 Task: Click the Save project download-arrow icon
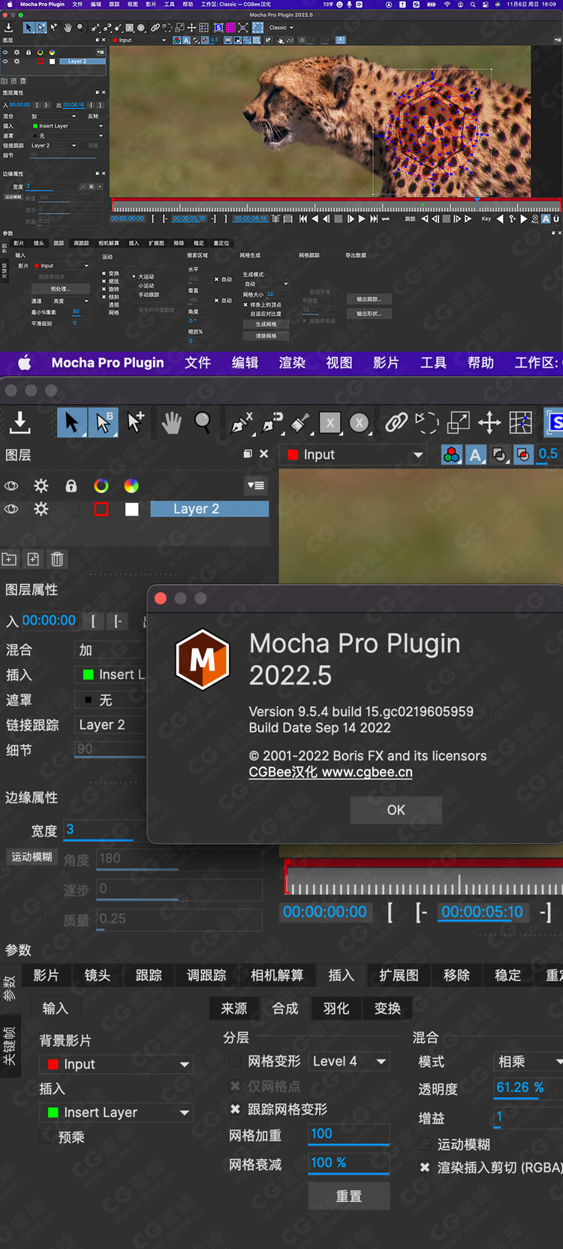(20, 422)
